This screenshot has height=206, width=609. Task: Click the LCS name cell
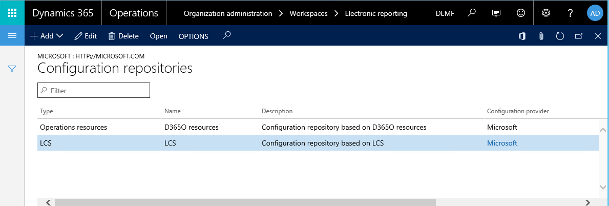click(x=170, y=143)
